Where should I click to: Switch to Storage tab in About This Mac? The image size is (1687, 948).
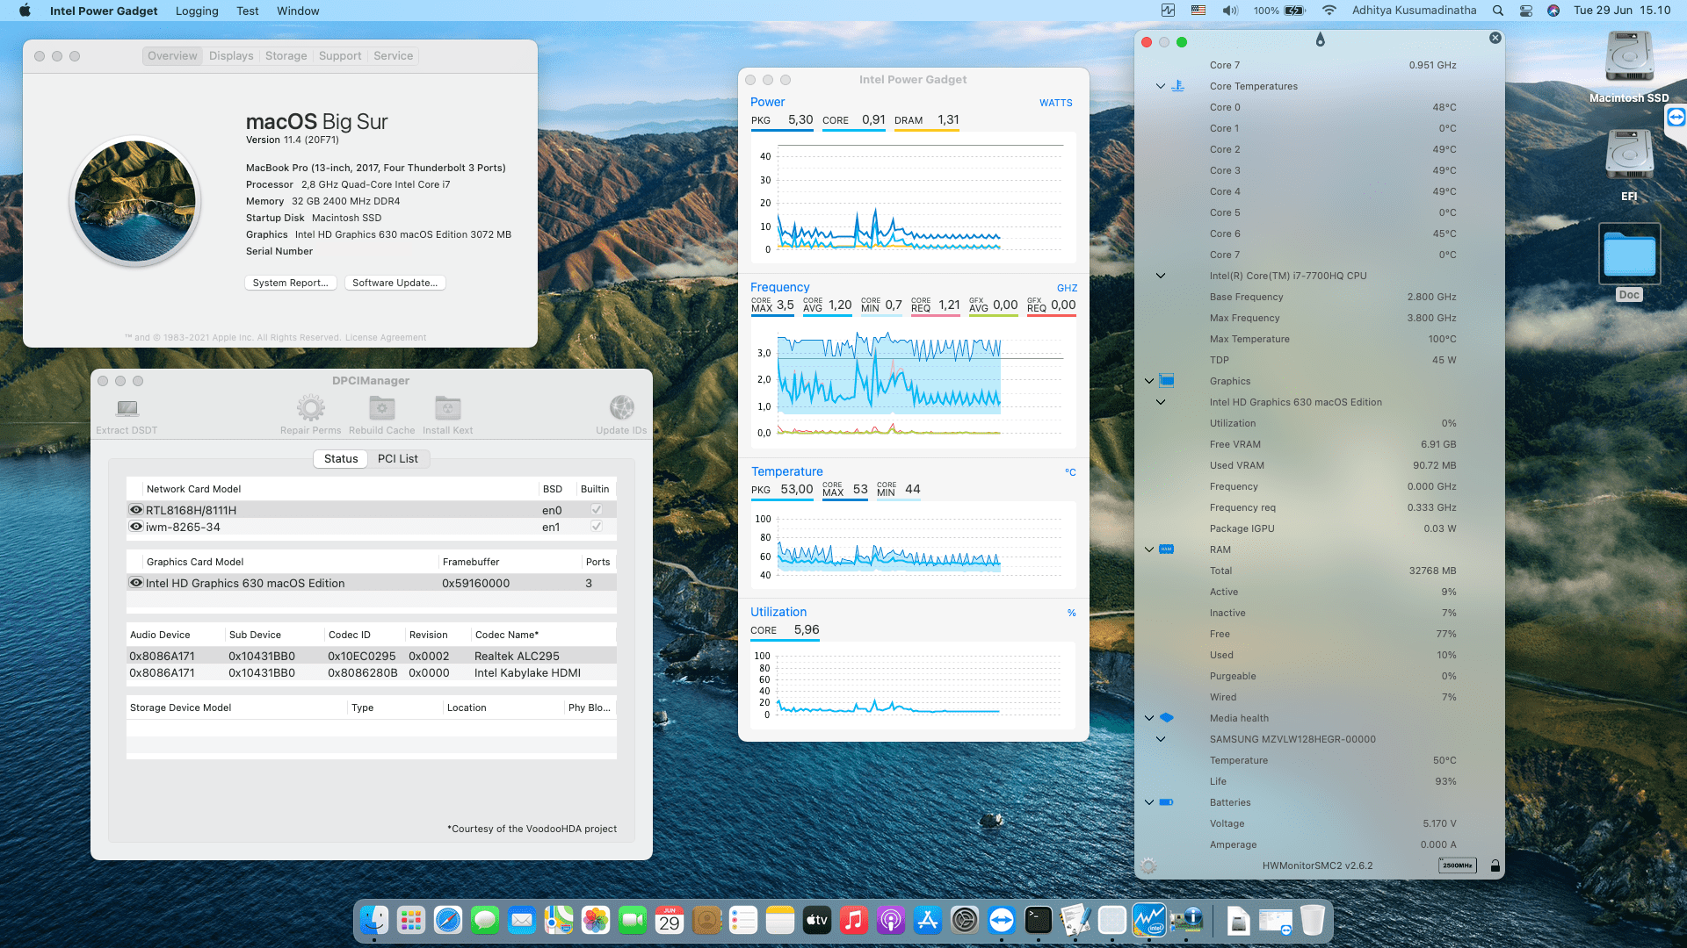coord(286,55)
